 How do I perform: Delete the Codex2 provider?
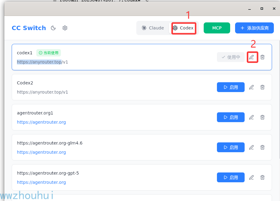[262, 87]
